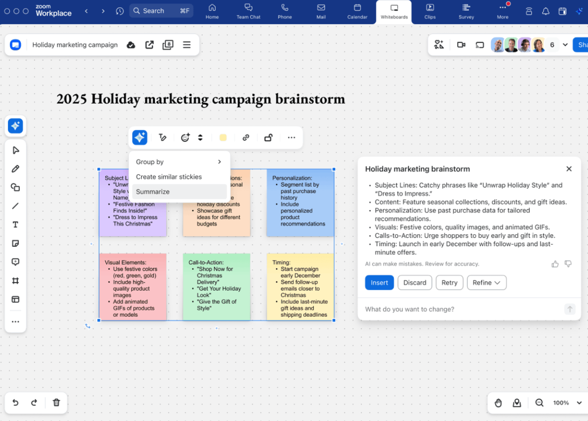
Task: Pick the Sticky note tool
Action: pos(15,243)
